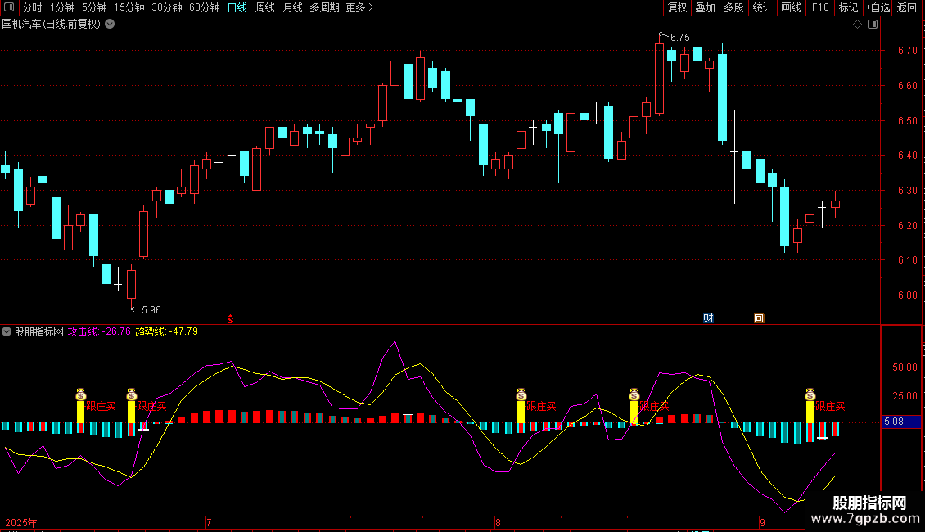Open the 财 financial report marker

coord(709,318)
